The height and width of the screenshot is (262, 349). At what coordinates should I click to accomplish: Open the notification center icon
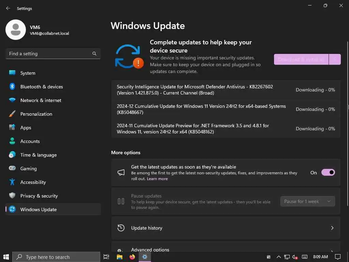(x=338, y=257)
